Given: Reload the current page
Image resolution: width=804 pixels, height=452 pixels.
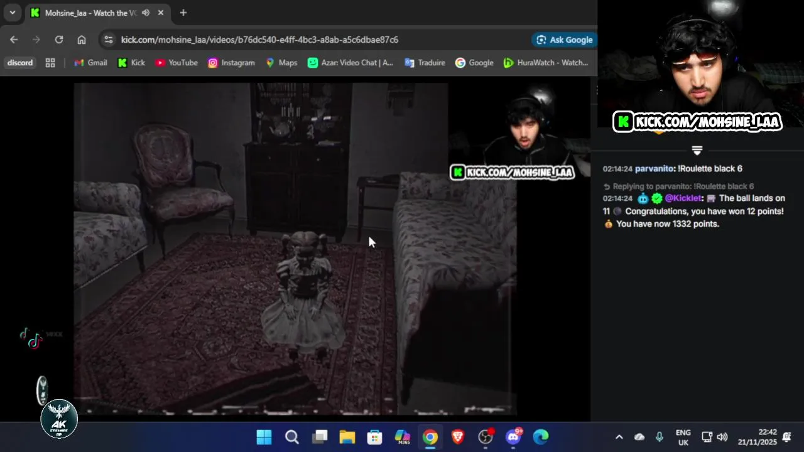Looking at the screenshot, I should click(59, 40).
